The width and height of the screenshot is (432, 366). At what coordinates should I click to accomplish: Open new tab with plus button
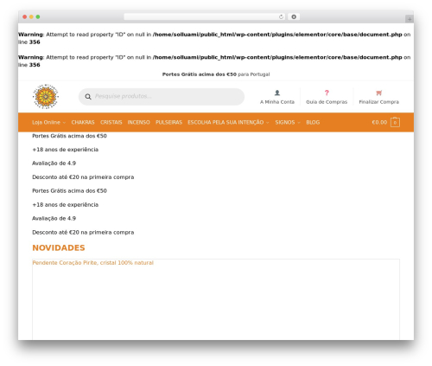point(410,19)
